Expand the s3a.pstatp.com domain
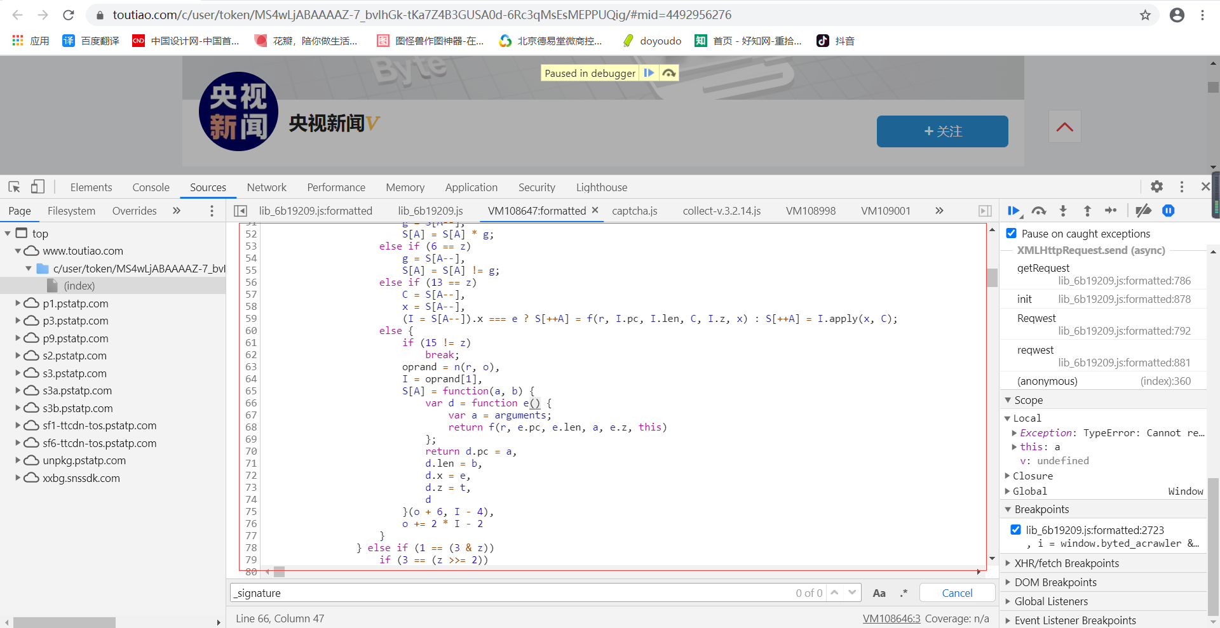 coord(18,391)
